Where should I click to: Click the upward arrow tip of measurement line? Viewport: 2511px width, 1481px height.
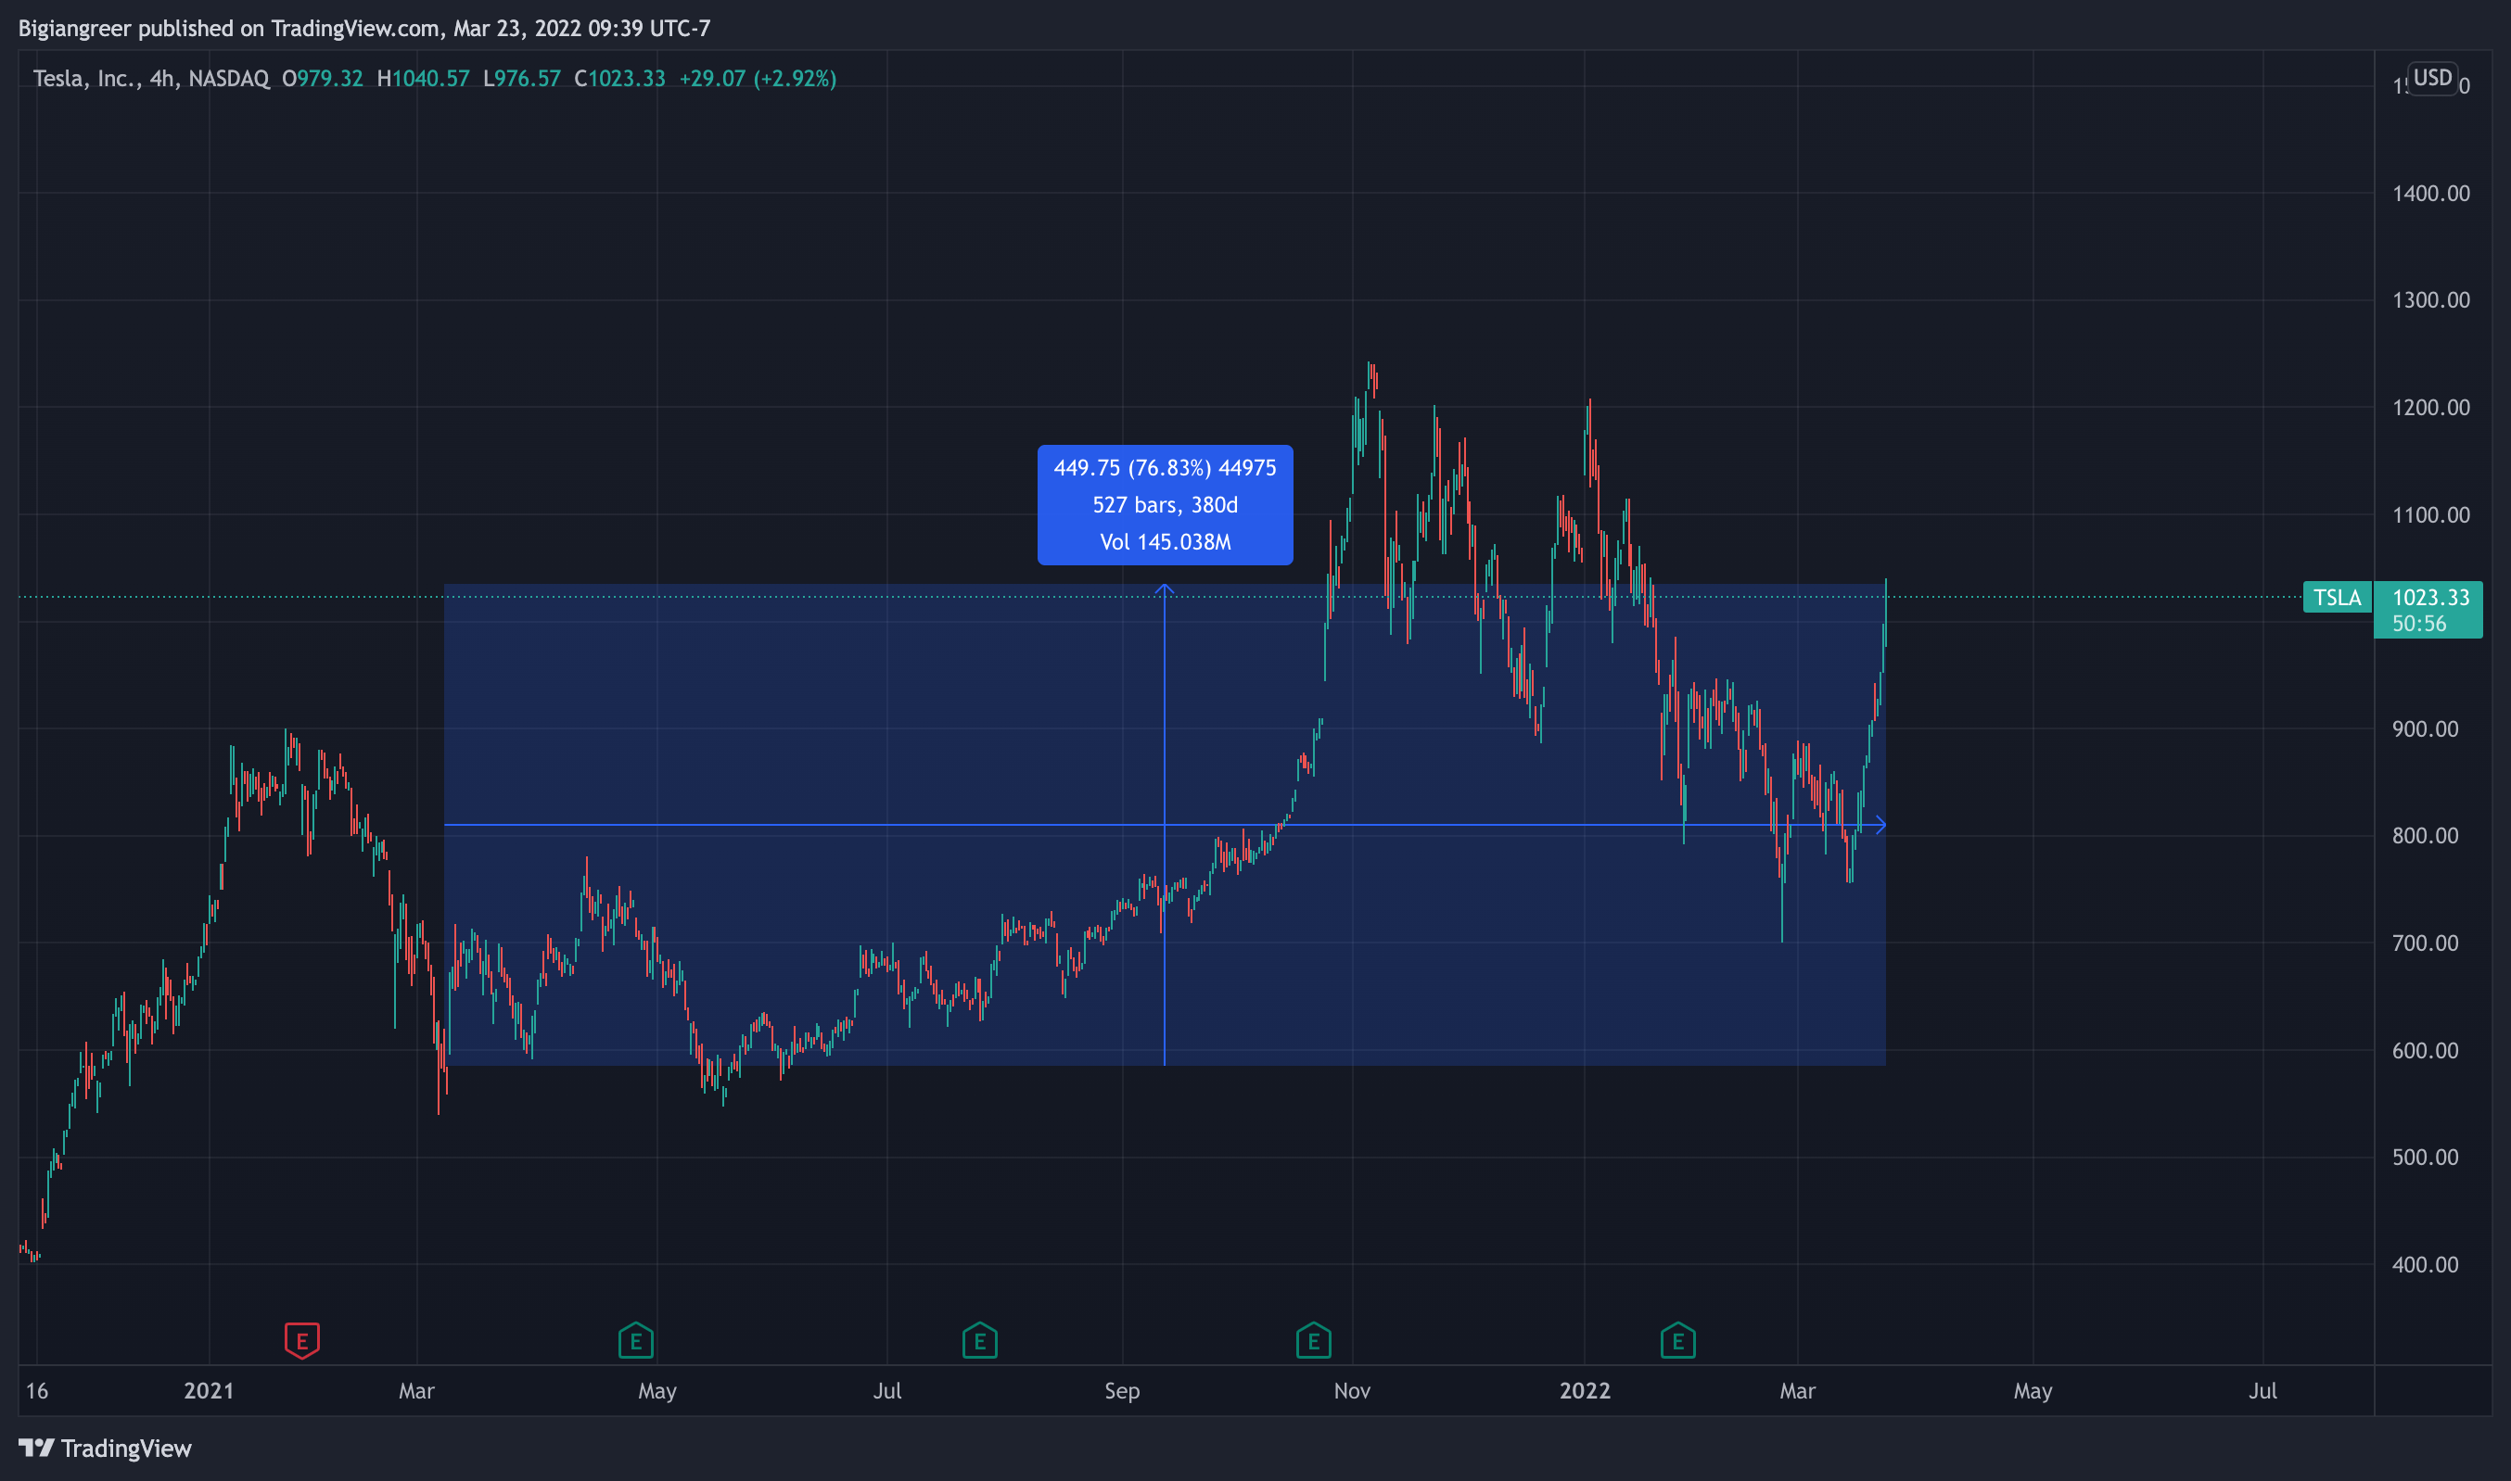[x=1164, y=589]
